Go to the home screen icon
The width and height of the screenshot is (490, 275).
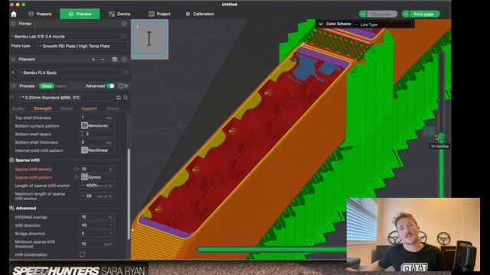point(14,14)
